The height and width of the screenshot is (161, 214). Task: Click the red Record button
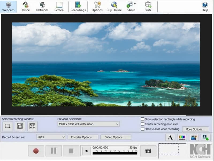point(36,151)
